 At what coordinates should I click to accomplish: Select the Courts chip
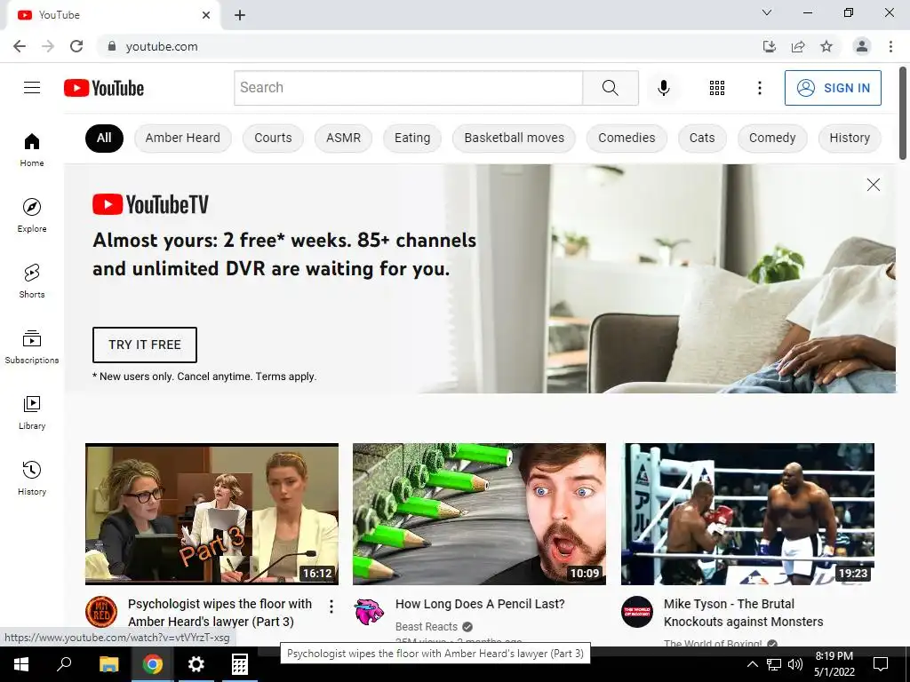click(273, 138)
